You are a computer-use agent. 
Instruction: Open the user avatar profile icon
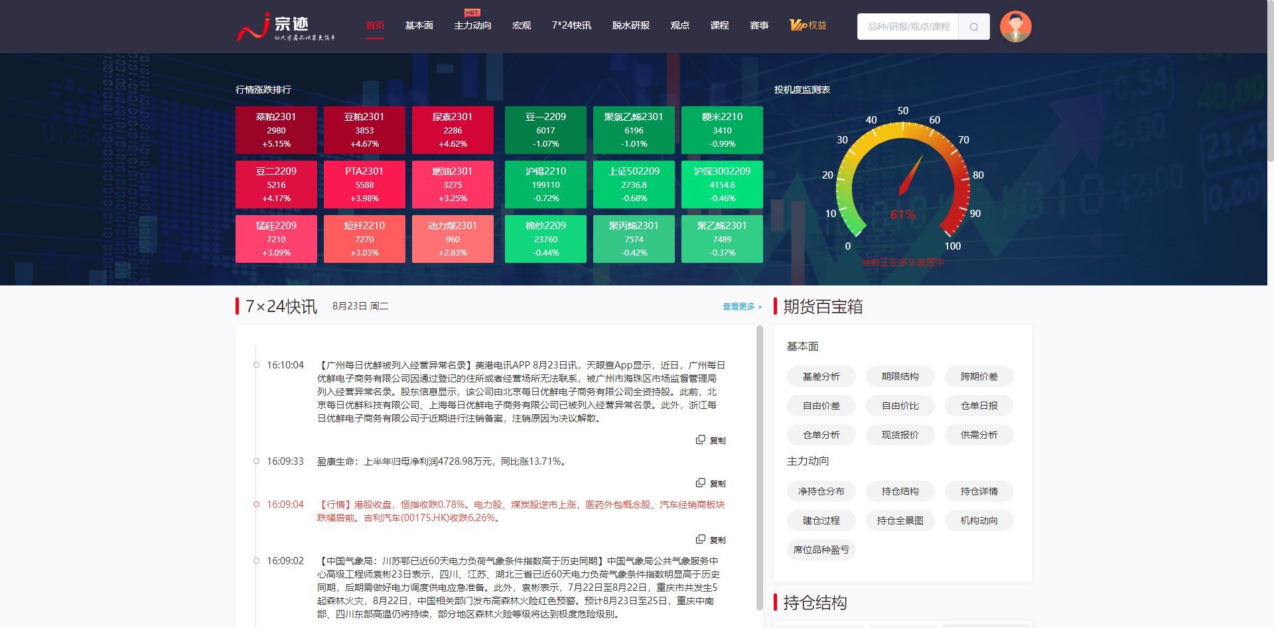[x=1015, y=26]
